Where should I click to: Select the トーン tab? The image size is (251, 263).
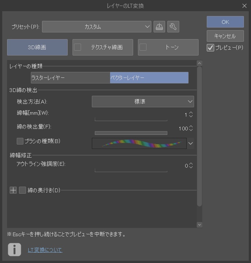click(168, 47)
